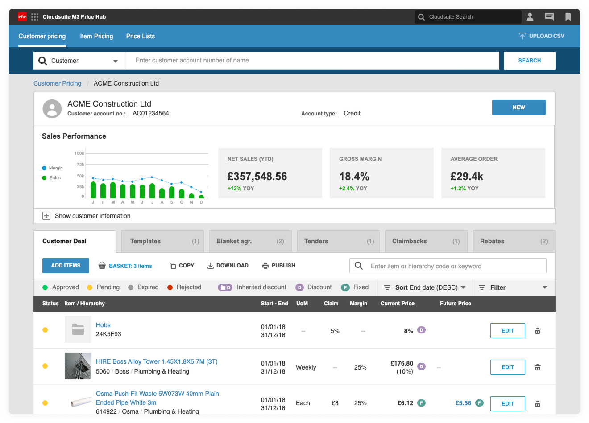Open the user profile icon

coord(530,17)
